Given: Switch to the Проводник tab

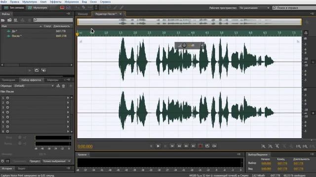Looking at the screenshot, I should (x=8, y=80).
